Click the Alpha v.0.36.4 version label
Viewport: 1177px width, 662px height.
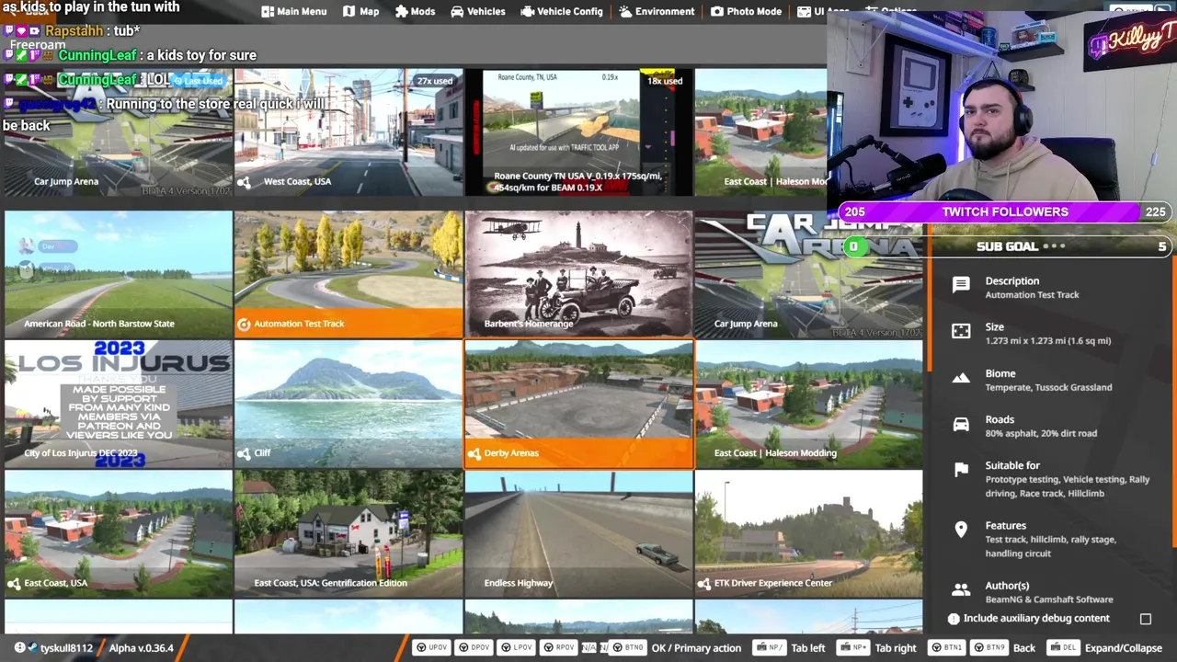(x=141, y=648)
